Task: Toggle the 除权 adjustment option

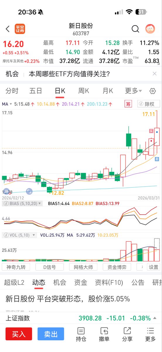Action: [x=149, y=104]
